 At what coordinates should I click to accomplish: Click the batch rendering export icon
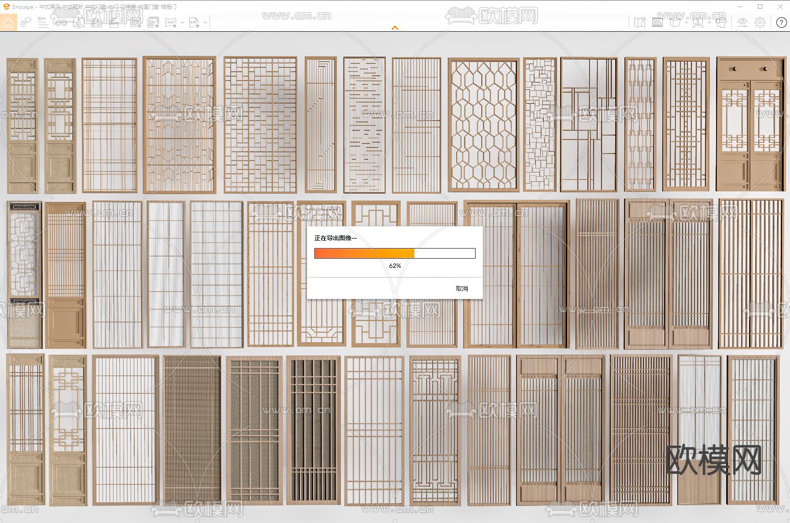point(153,22)
